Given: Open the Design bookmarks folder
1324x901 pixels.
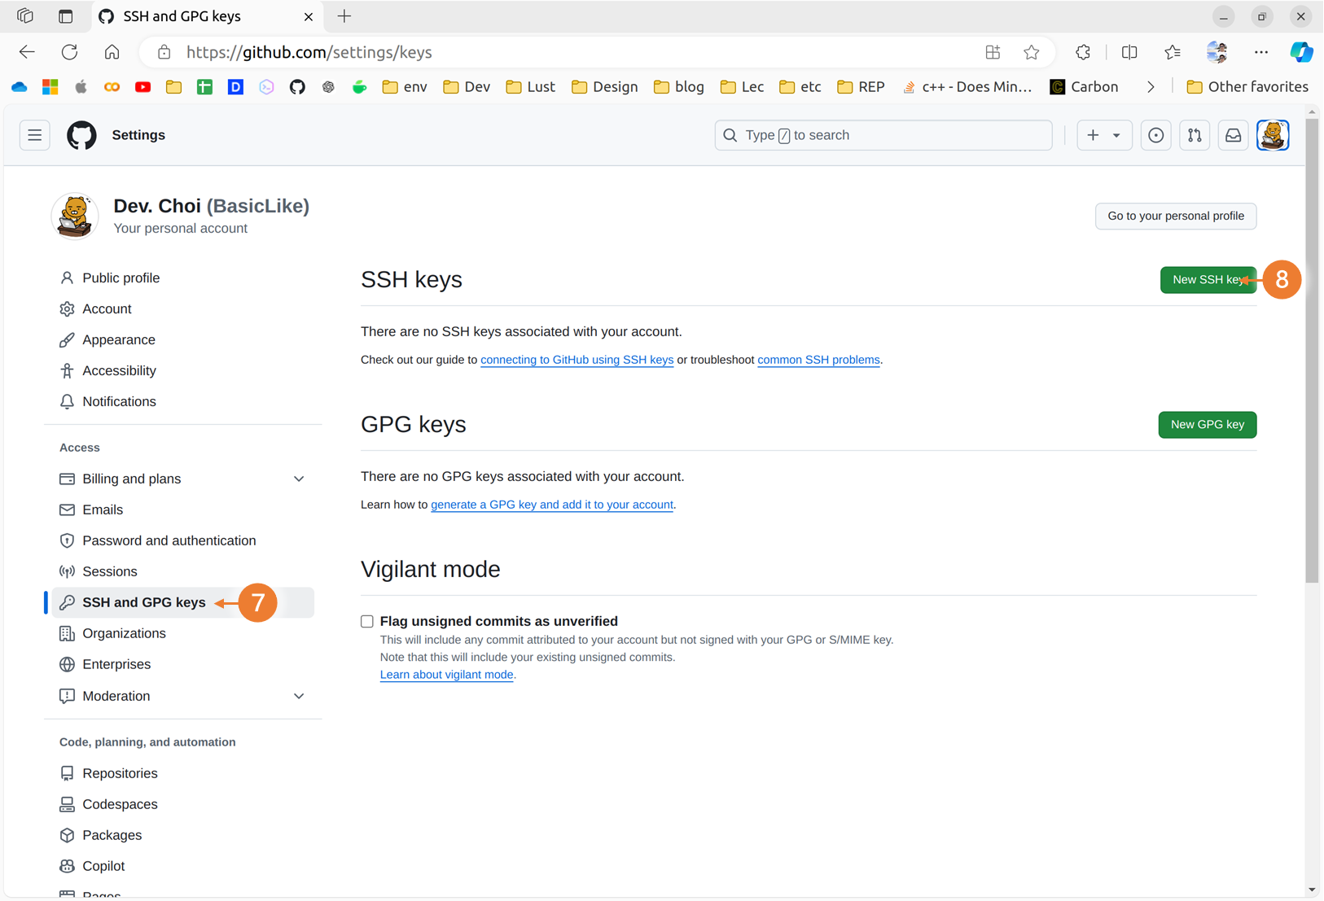Looking at the screenshot, I should [x=605, y=87].
